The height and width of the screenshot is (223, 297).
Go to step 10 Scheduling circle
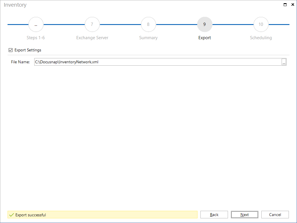coord(261,24)
